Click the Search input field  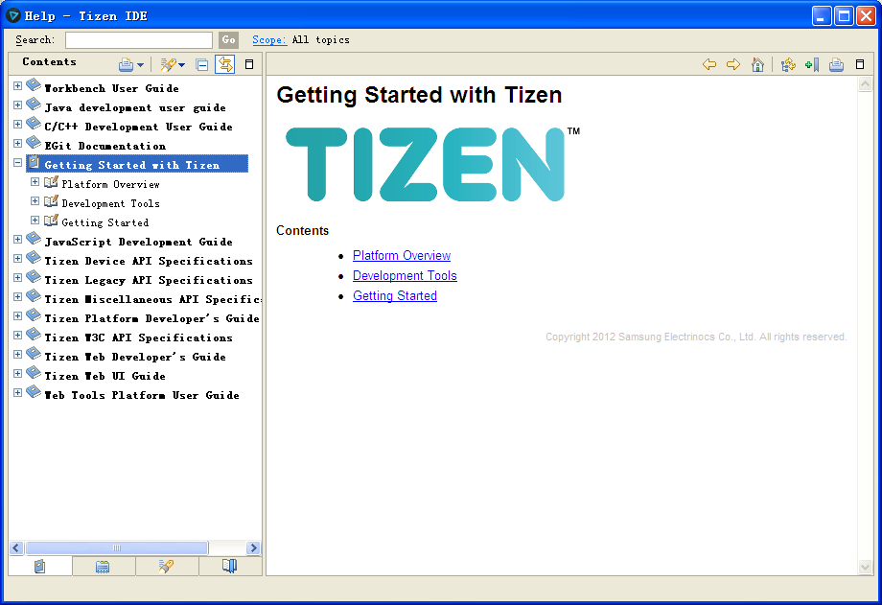(x=139, y=40)
